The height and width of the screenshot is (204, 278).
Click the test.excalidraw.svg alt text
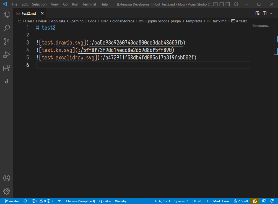(x=68, y=57)
